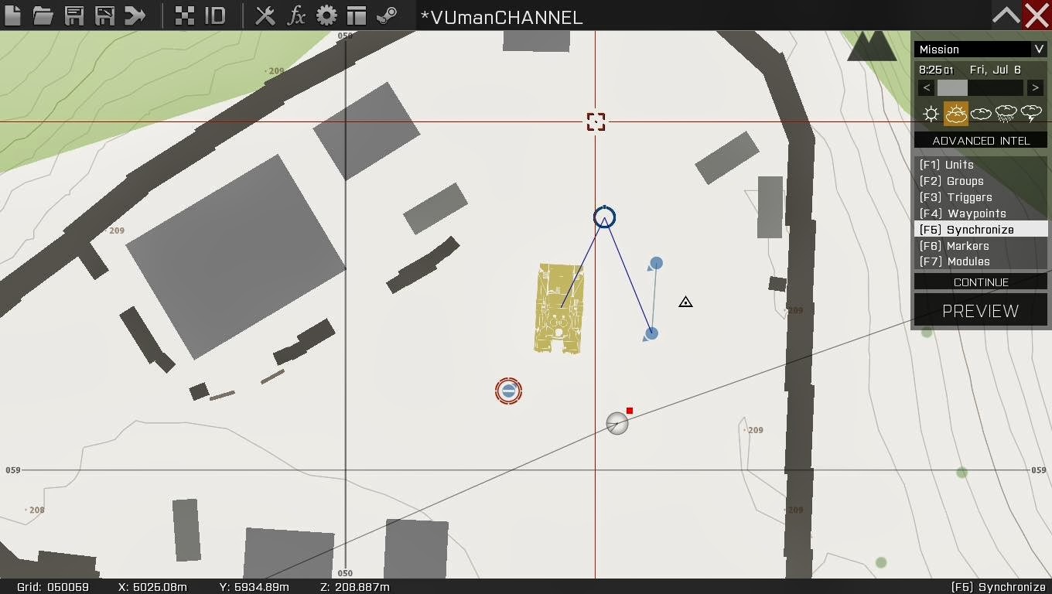Select the dark blue group leader circle
This screenshot has width=1052, height=594.
604,217
